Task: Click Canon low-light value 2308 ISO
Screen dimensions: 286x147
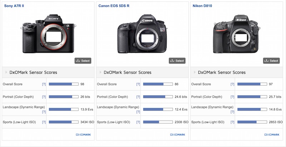Action: (x=182, y=122)
